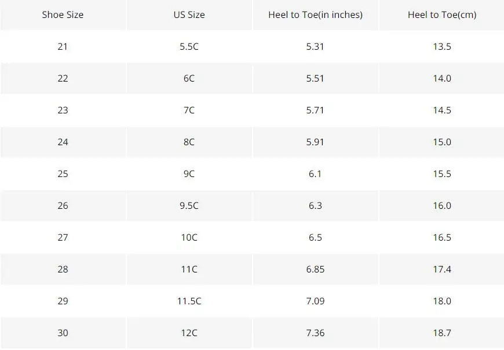Image resolution: width=504 pixels, height=350 pixels.
Task: Click the 7.36 inches value
Action: [x=315, y=333]
